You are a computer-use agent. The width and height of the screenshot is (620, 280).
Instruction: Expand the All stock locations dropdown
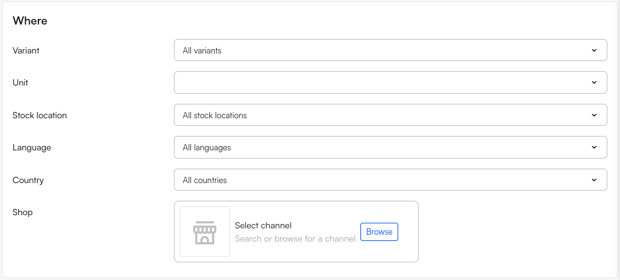coord(378,115)
